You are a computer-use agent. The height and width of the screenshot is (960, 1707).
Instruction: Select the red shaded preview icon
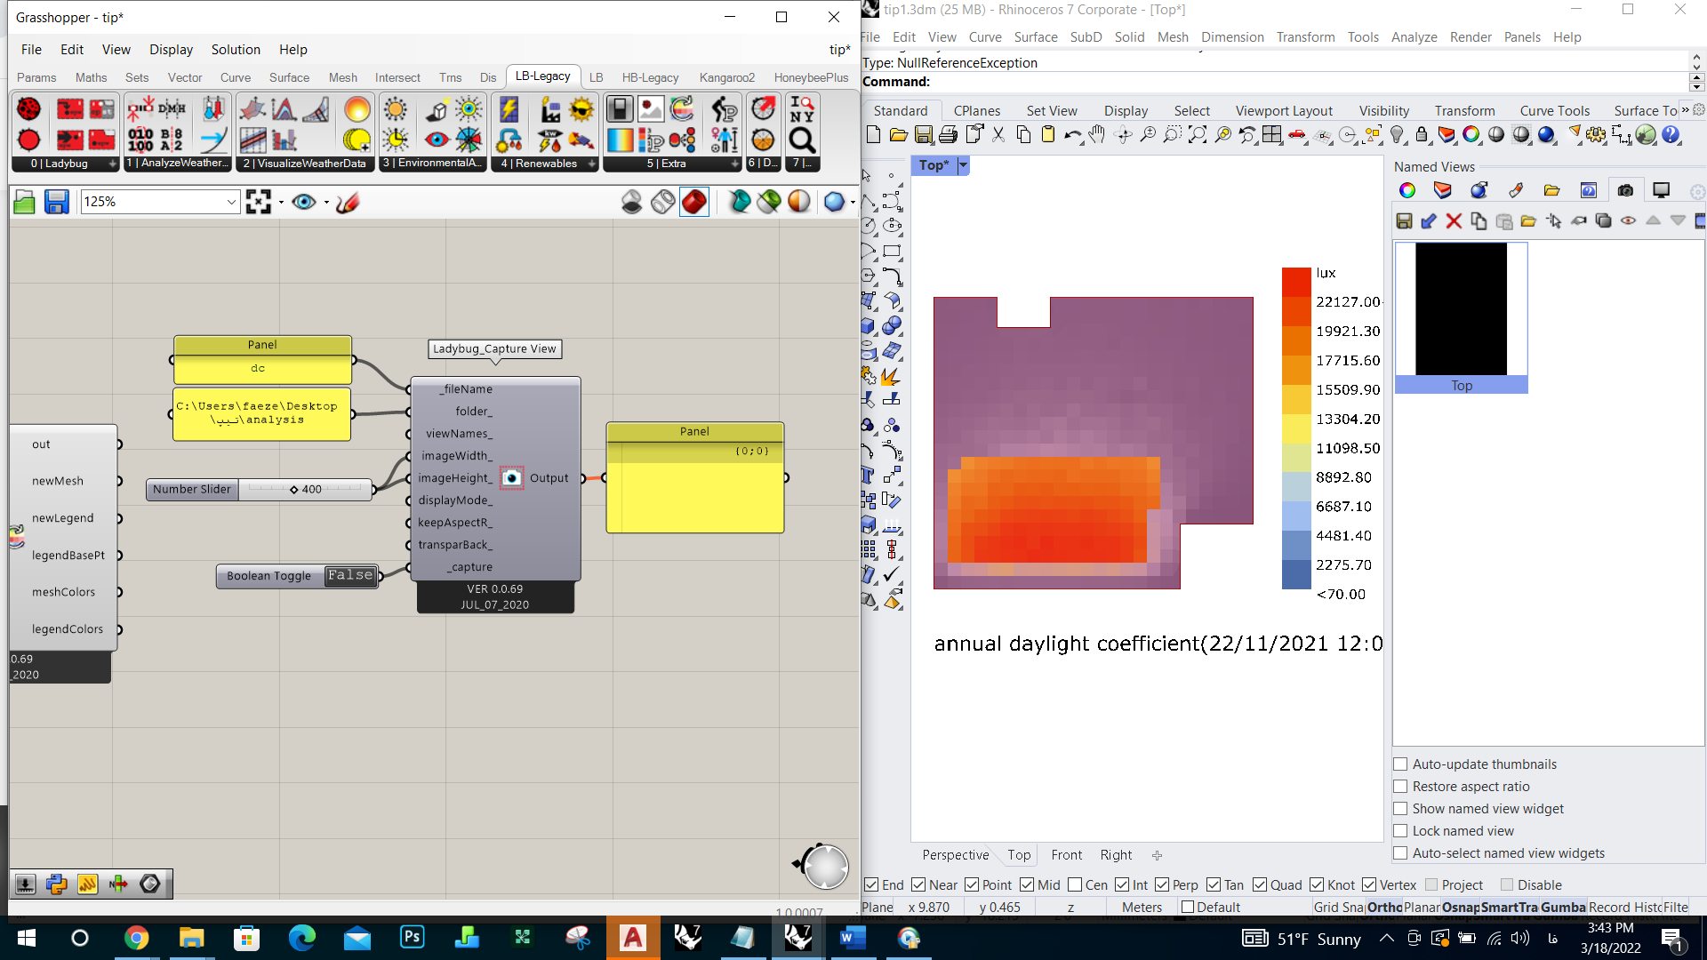[x=694, y=202]
